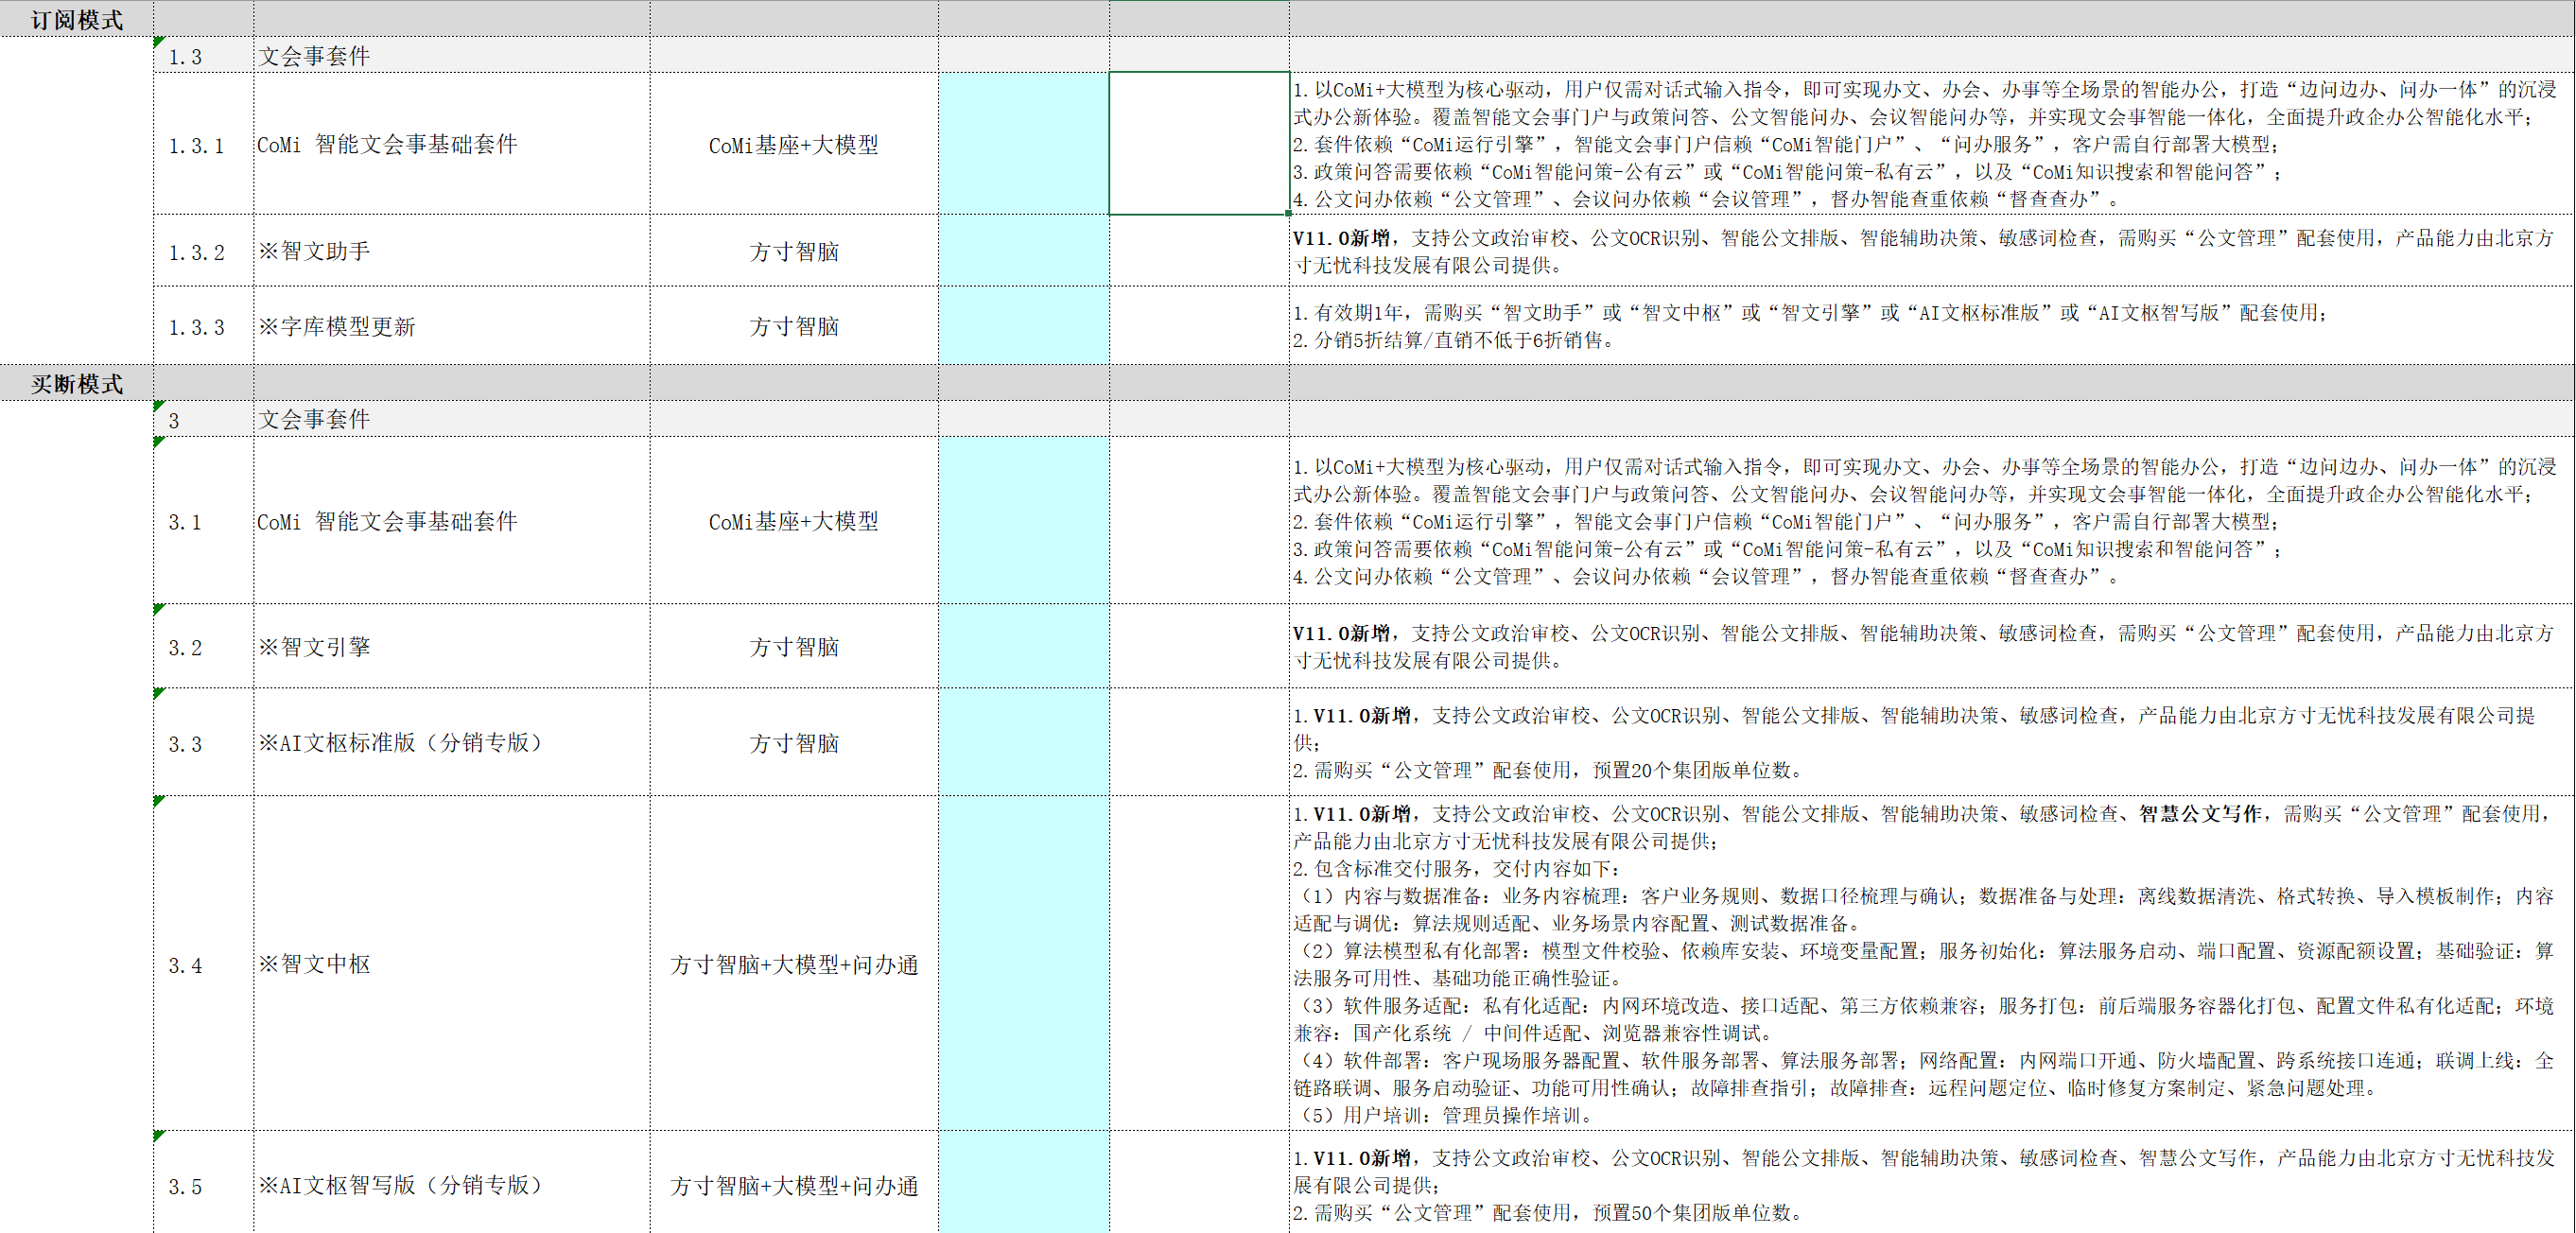
Task: Click cell numbered 1.3.1
Action: [204, 144]
